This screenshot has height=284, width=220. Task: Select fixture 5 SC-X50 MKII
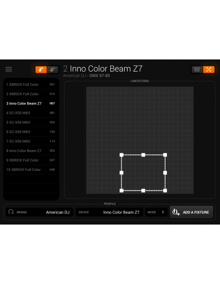coord(31,122)
